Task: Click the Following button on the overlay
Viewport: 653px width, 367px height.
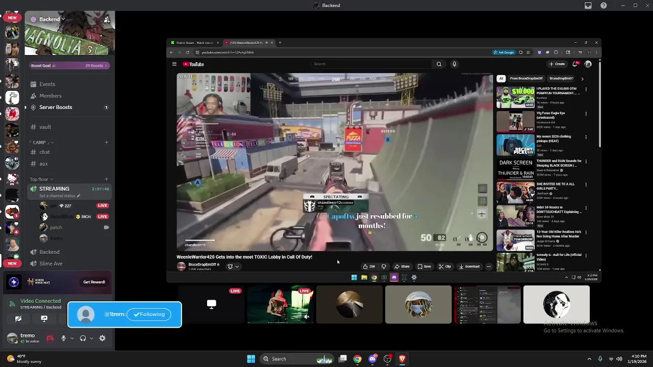Action: (149, 314)
